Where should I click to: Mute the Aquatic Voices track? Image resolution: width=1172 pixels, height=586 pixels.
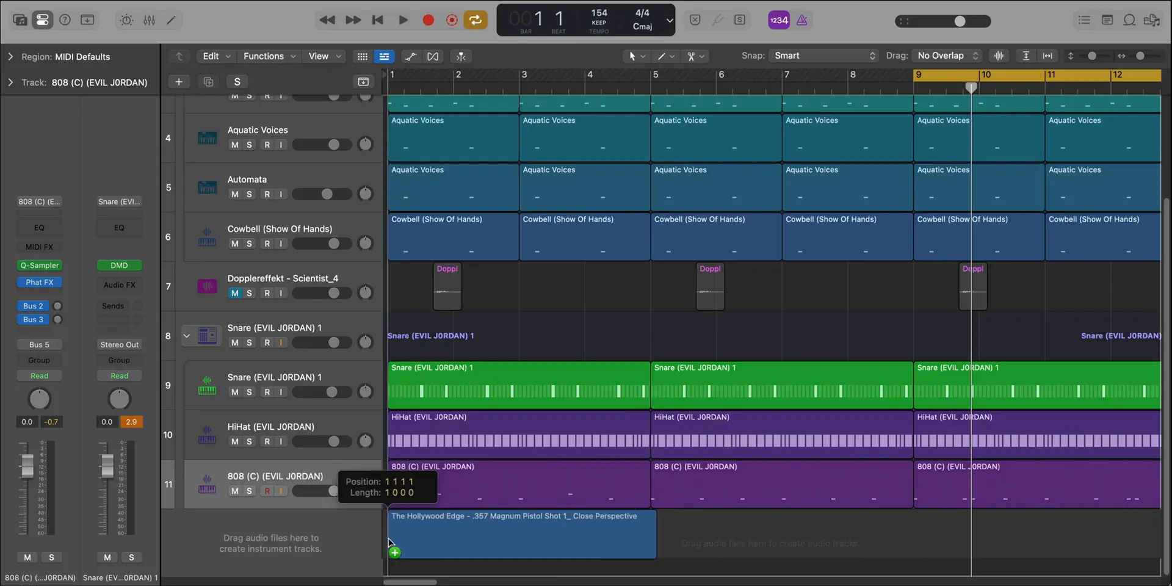coord(234,145)
